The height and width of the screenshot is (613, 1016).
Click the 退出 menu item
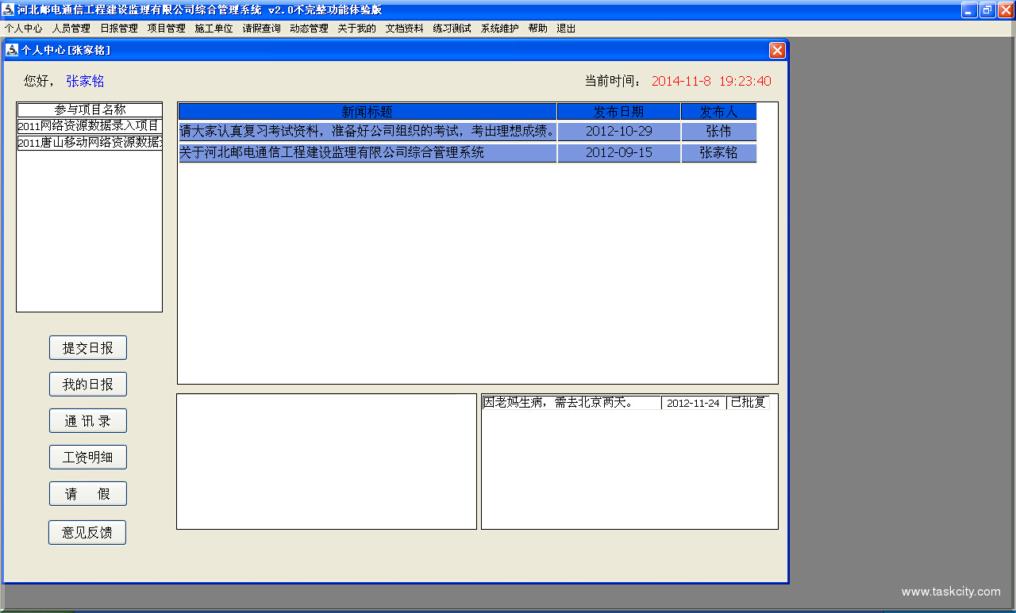click(566, 29)
